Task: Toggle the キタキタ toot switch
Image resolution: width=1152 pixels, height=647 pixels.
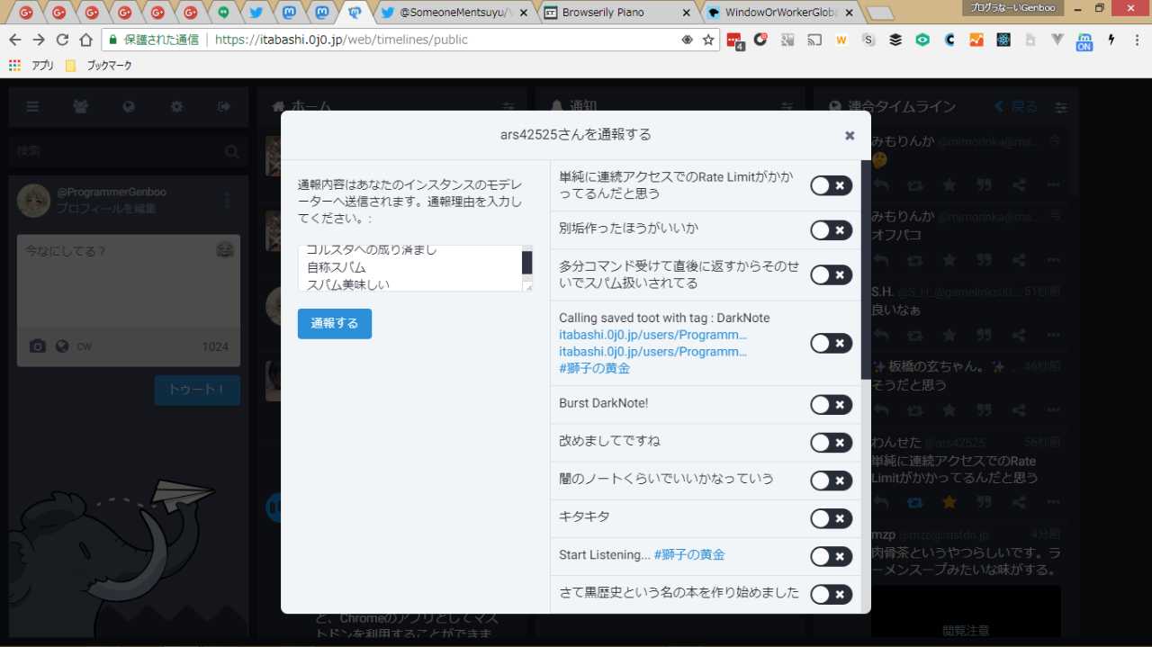Action: point(831,518)
